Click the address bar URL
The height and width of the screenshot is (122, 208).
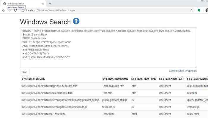pyautogui.click(x=51, y=10)
